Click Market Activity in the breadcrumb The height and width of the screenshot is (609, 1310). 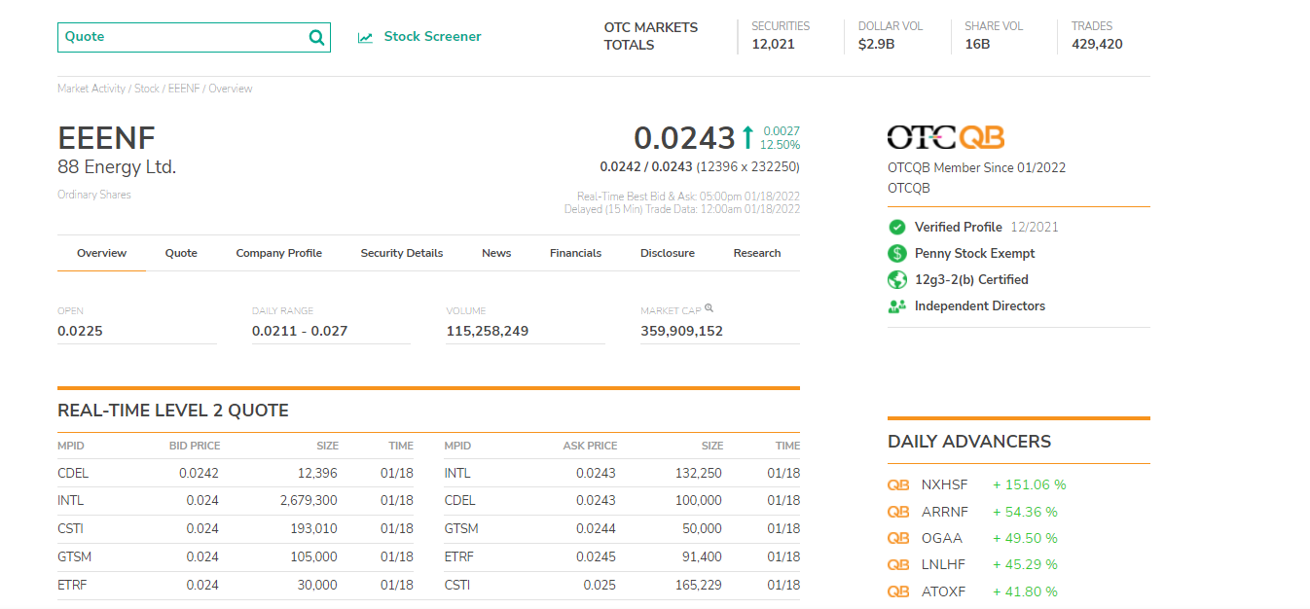click(91, 89)
